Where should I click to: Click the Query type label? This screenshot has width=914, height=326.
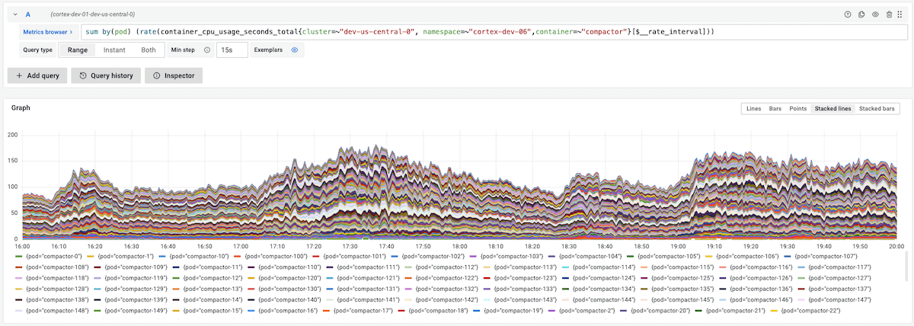click(37, 50)
